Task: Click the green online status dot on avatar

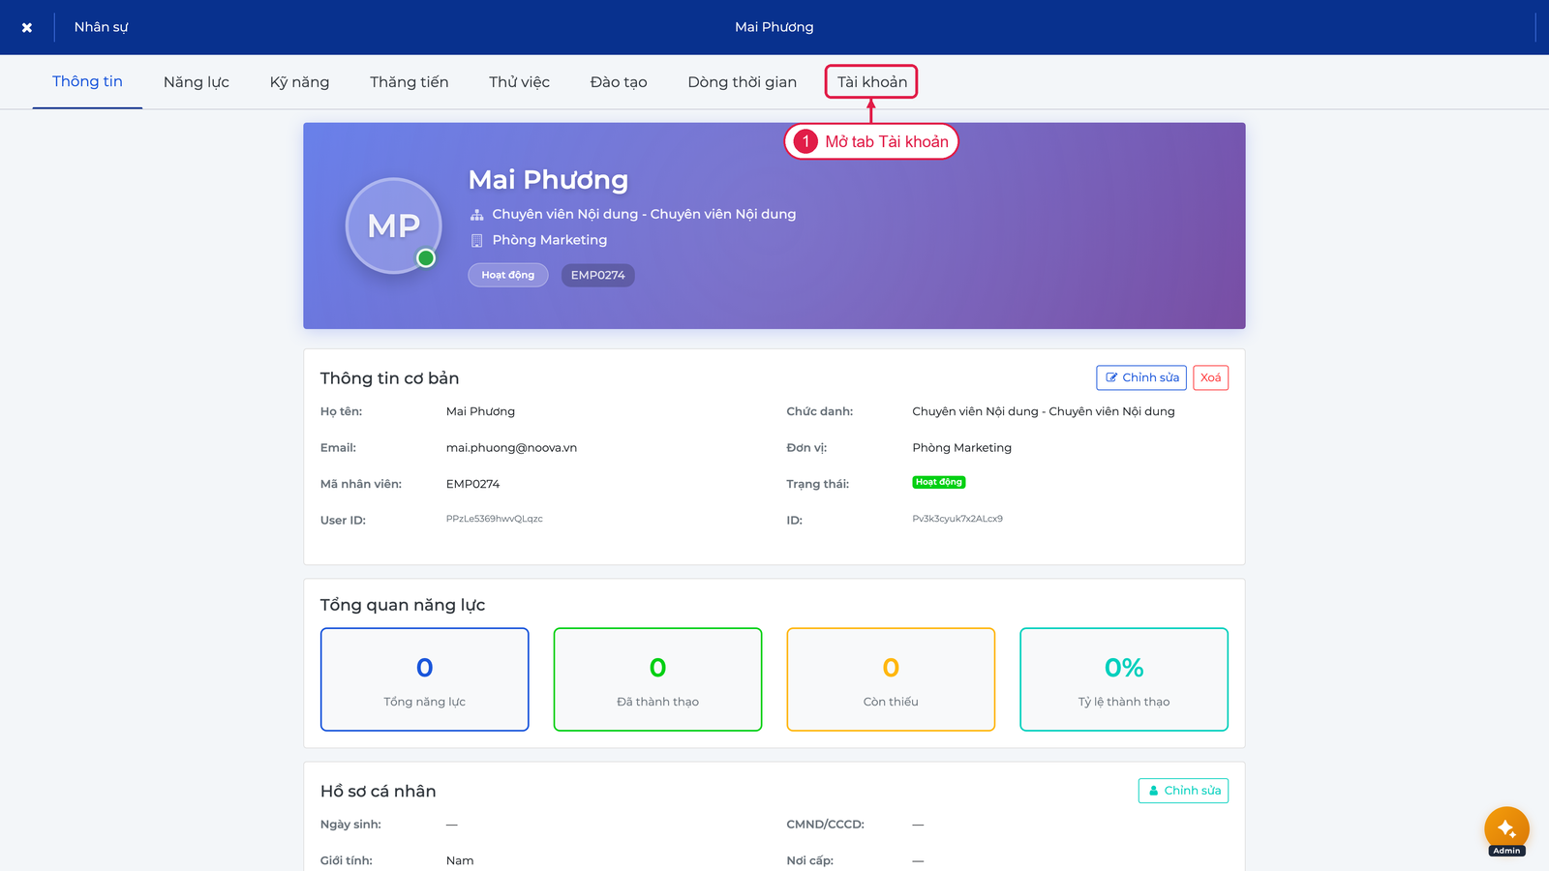Action: click(x=426, y=258)
